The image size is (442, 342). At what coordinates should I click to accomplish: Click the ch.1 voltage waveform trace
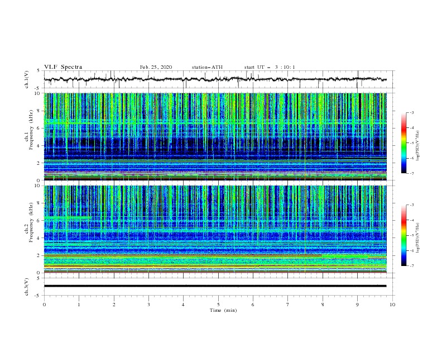pos(215,79)
